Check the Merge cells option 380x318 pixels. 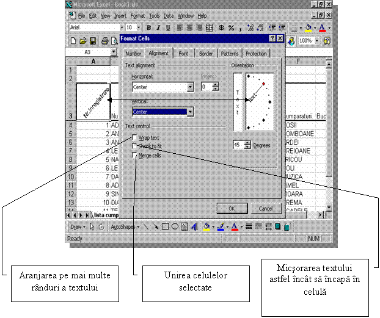point(135,156)
